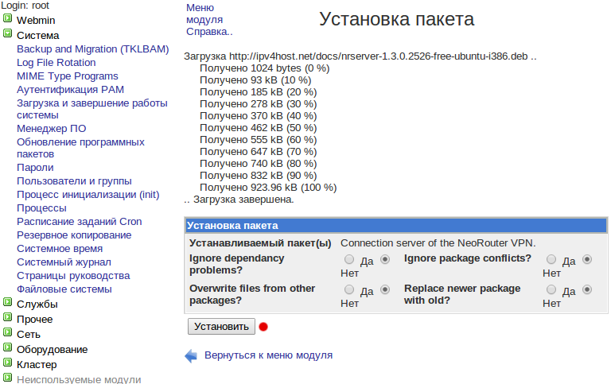This screenshot has width=611, height=384.
Task: Open Системное время module
Action: click(x=60, y=249)
